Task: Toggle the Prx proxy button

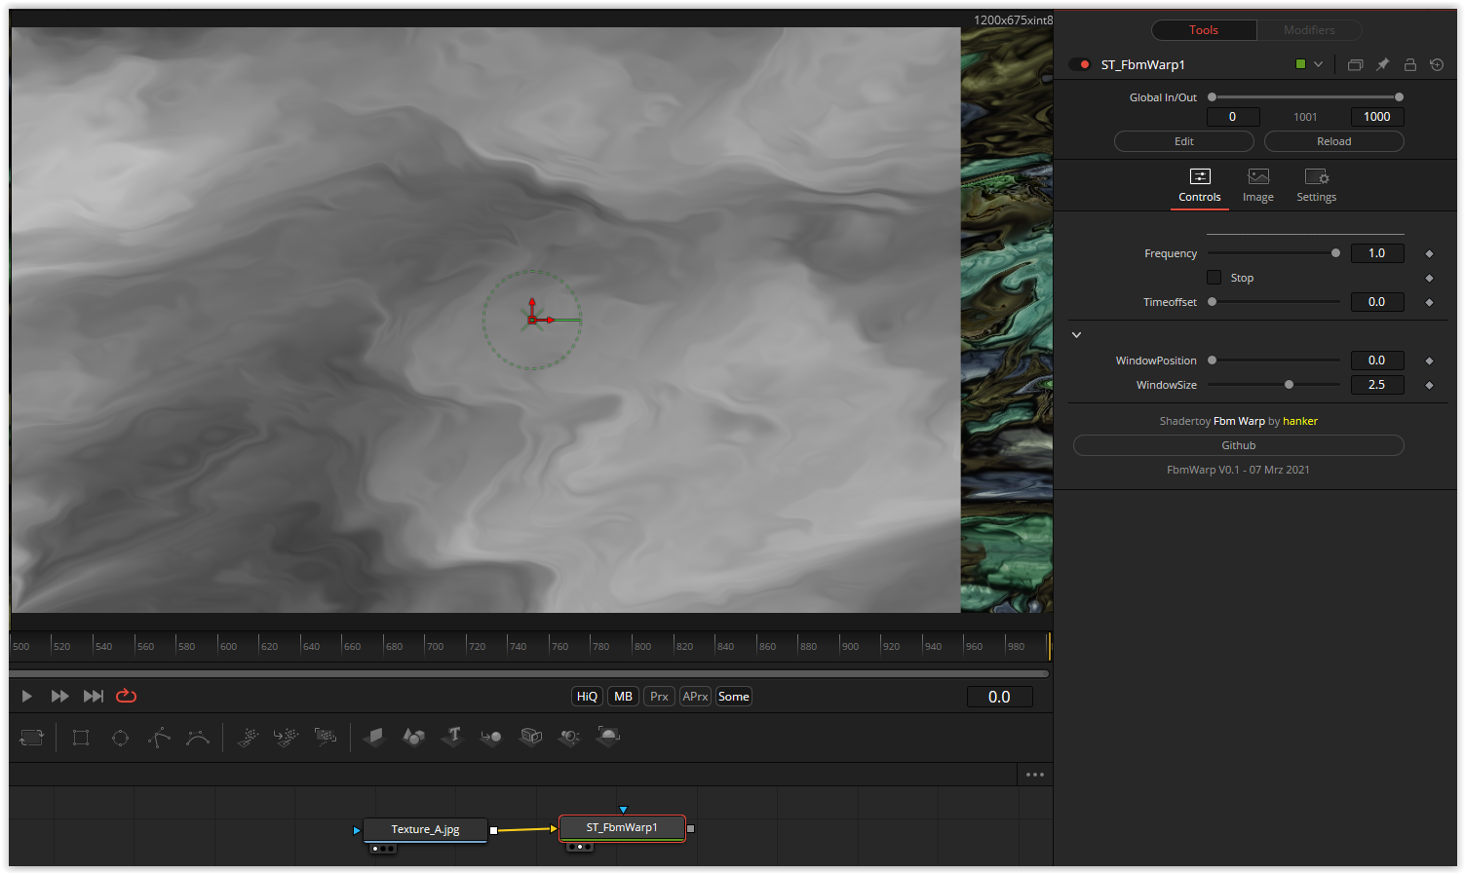Action: point(659,696)
